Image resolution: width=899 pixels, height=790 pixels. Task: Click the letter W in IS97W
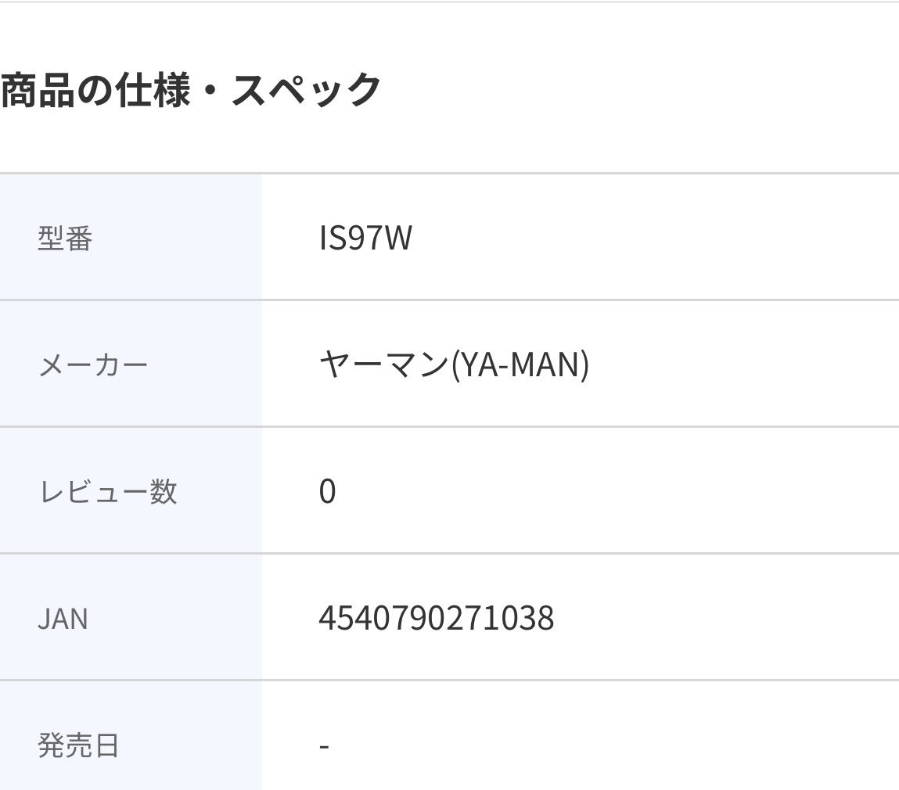pyautogui.click(x=397, y=239)
